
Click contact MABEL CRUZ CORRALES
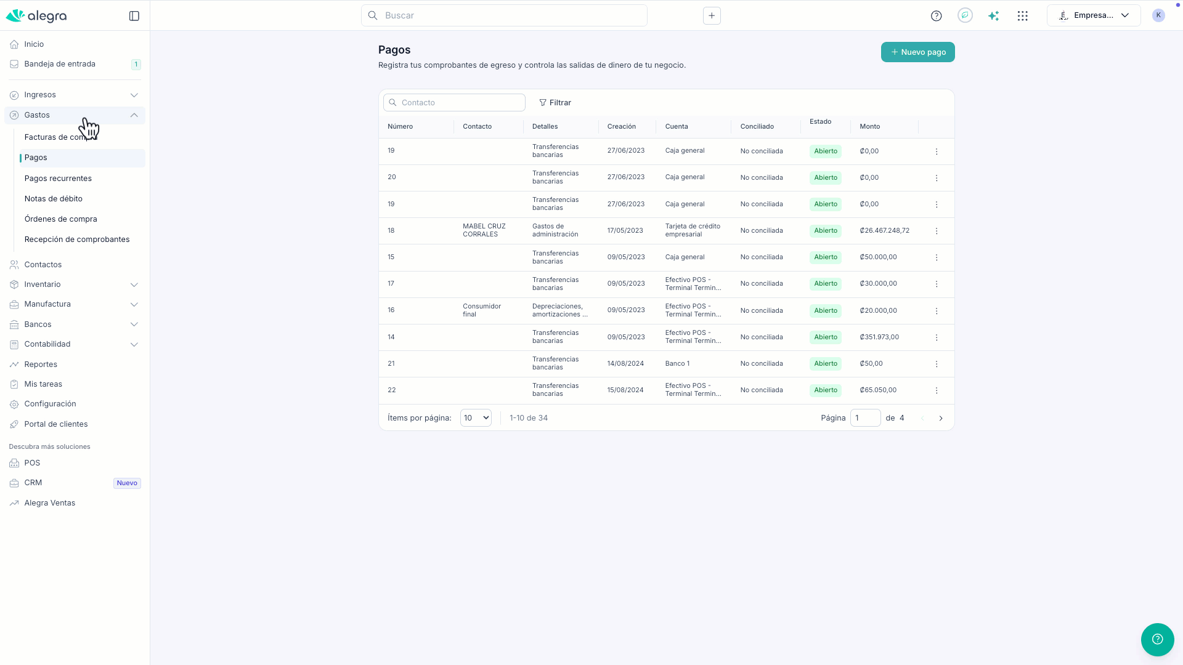click(x=484, y=230)
